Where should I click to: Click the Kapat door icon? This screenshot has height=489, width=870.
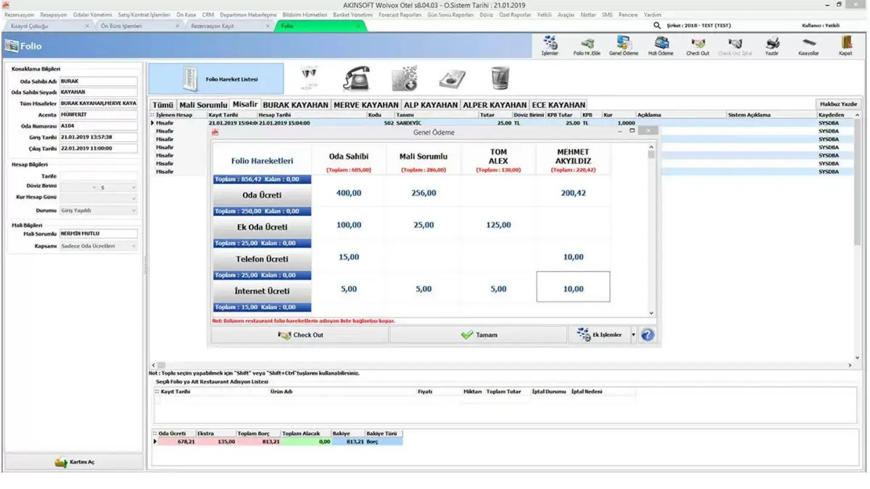[846, 46]
